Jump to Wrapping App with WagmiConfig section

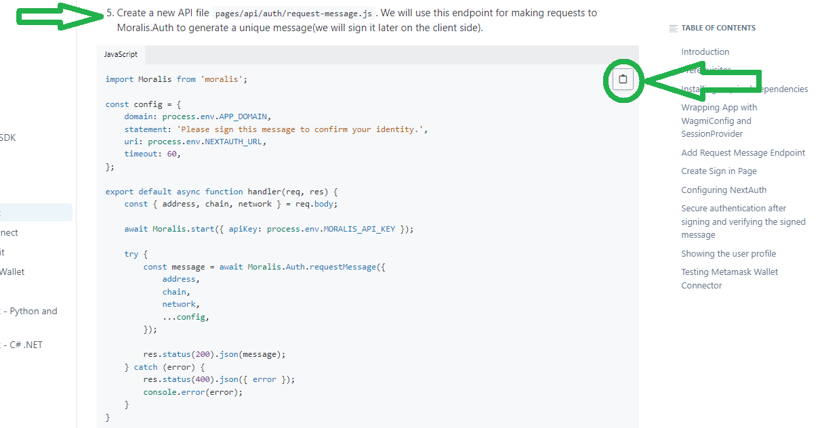(x=719, y=121)
